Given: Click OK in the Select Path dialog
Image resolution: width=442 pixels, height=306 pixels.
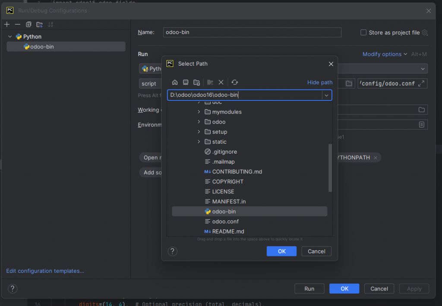Looking at the screenshot, I should 281,251.
